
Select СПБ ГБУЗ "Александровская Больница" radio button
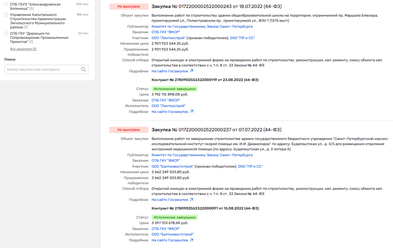[6, 5]
